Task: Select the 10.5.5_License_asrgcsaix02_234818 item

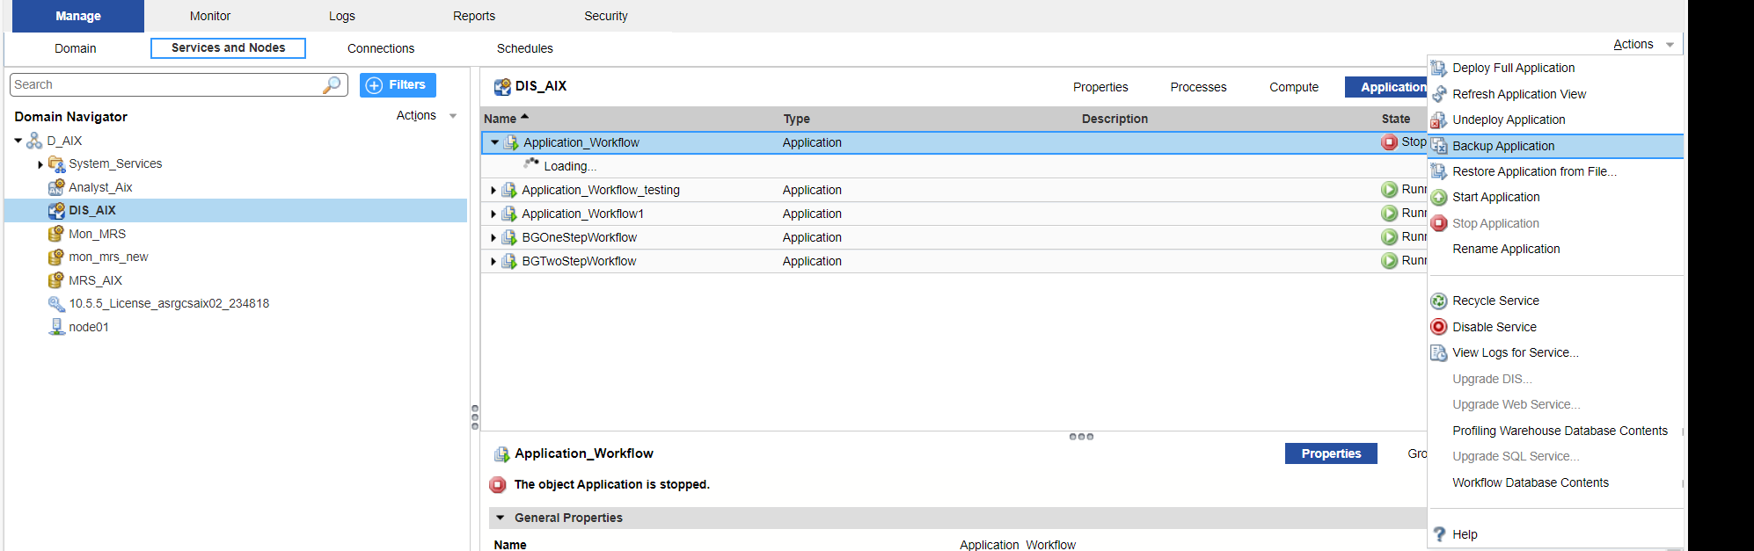Action: [169, 303]
